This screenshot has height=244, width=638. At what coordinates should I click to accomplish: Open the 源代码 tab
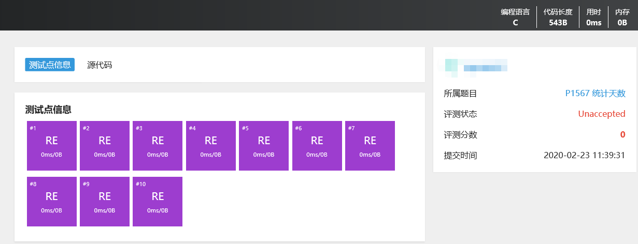coord(100,65)
